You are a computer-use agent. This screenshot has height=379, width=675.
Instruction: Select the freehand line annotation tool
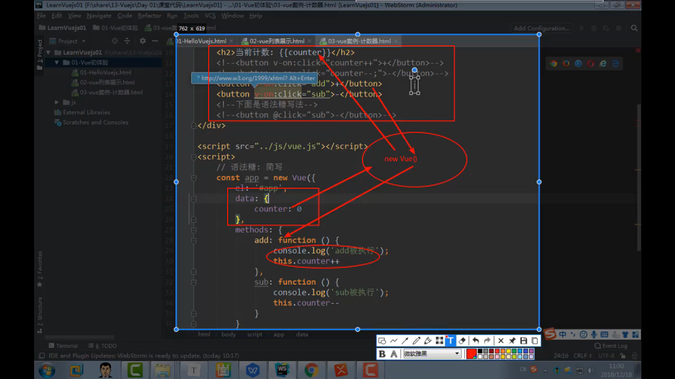click(394, 341)
